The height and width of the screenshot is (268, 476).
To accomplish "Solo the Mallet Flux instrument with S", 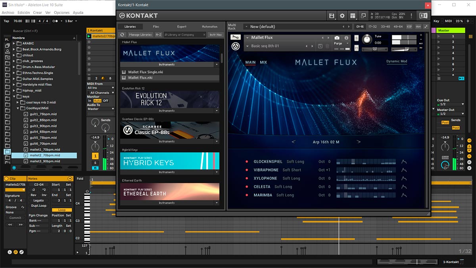I will point(356,38).
